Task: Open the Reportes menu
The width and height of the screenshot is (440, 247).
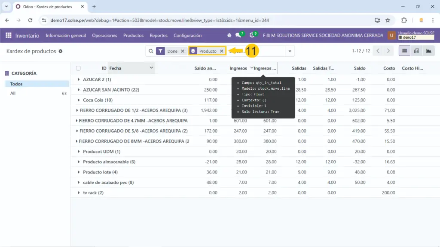Action: click(x=159, y=36)
